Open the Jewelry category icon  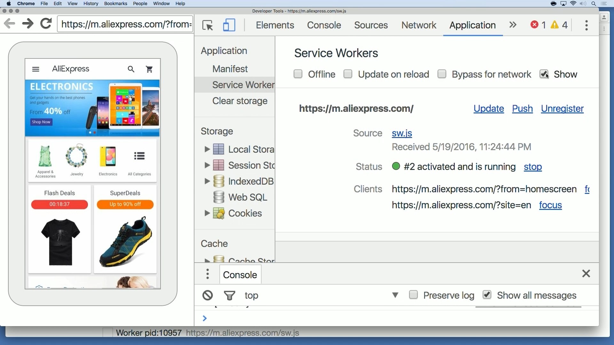click(77, 157)
